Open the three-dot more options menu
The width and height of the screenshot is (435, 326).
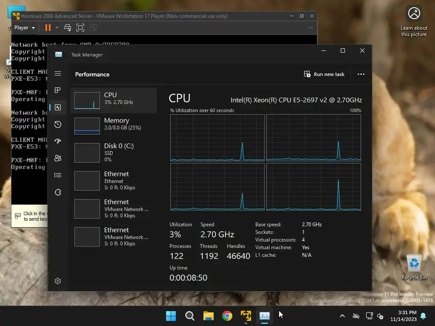361,74
